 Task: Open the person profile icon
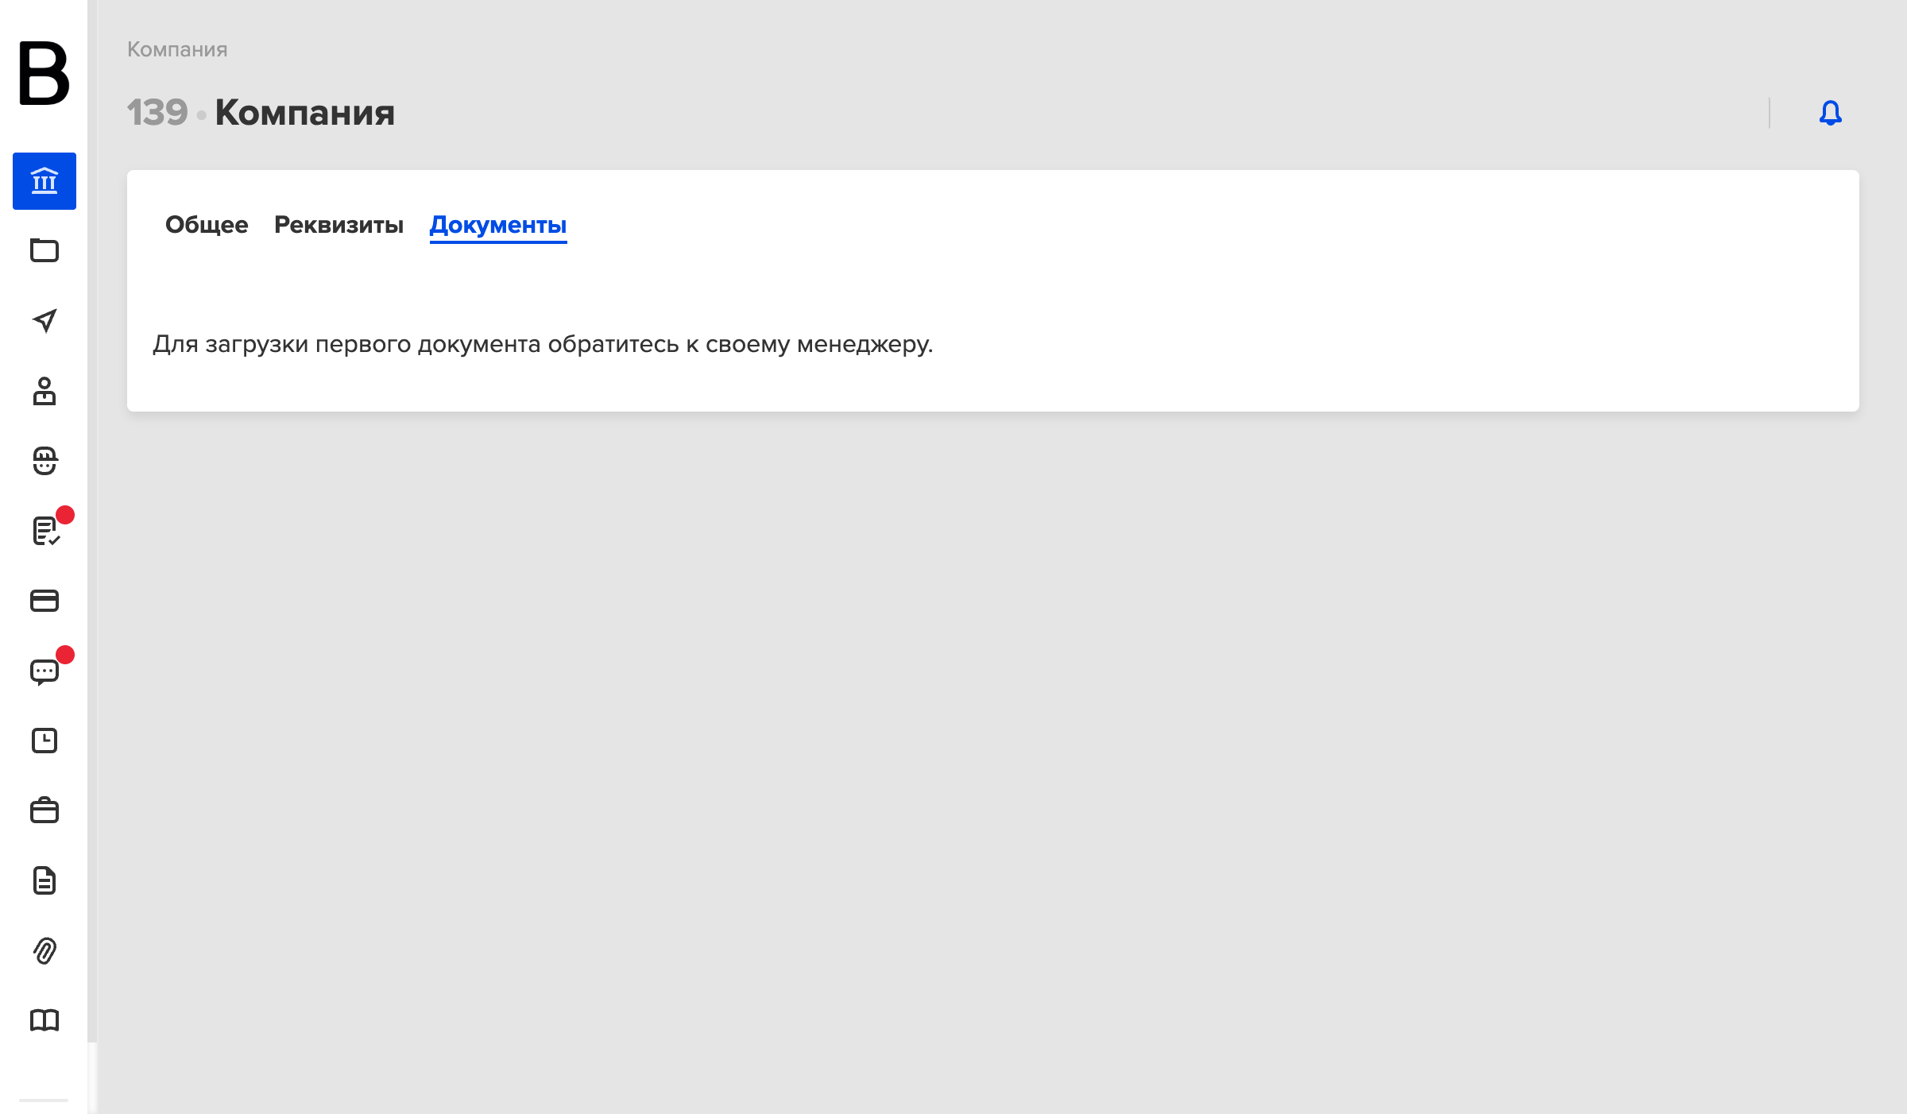point(44,391)
